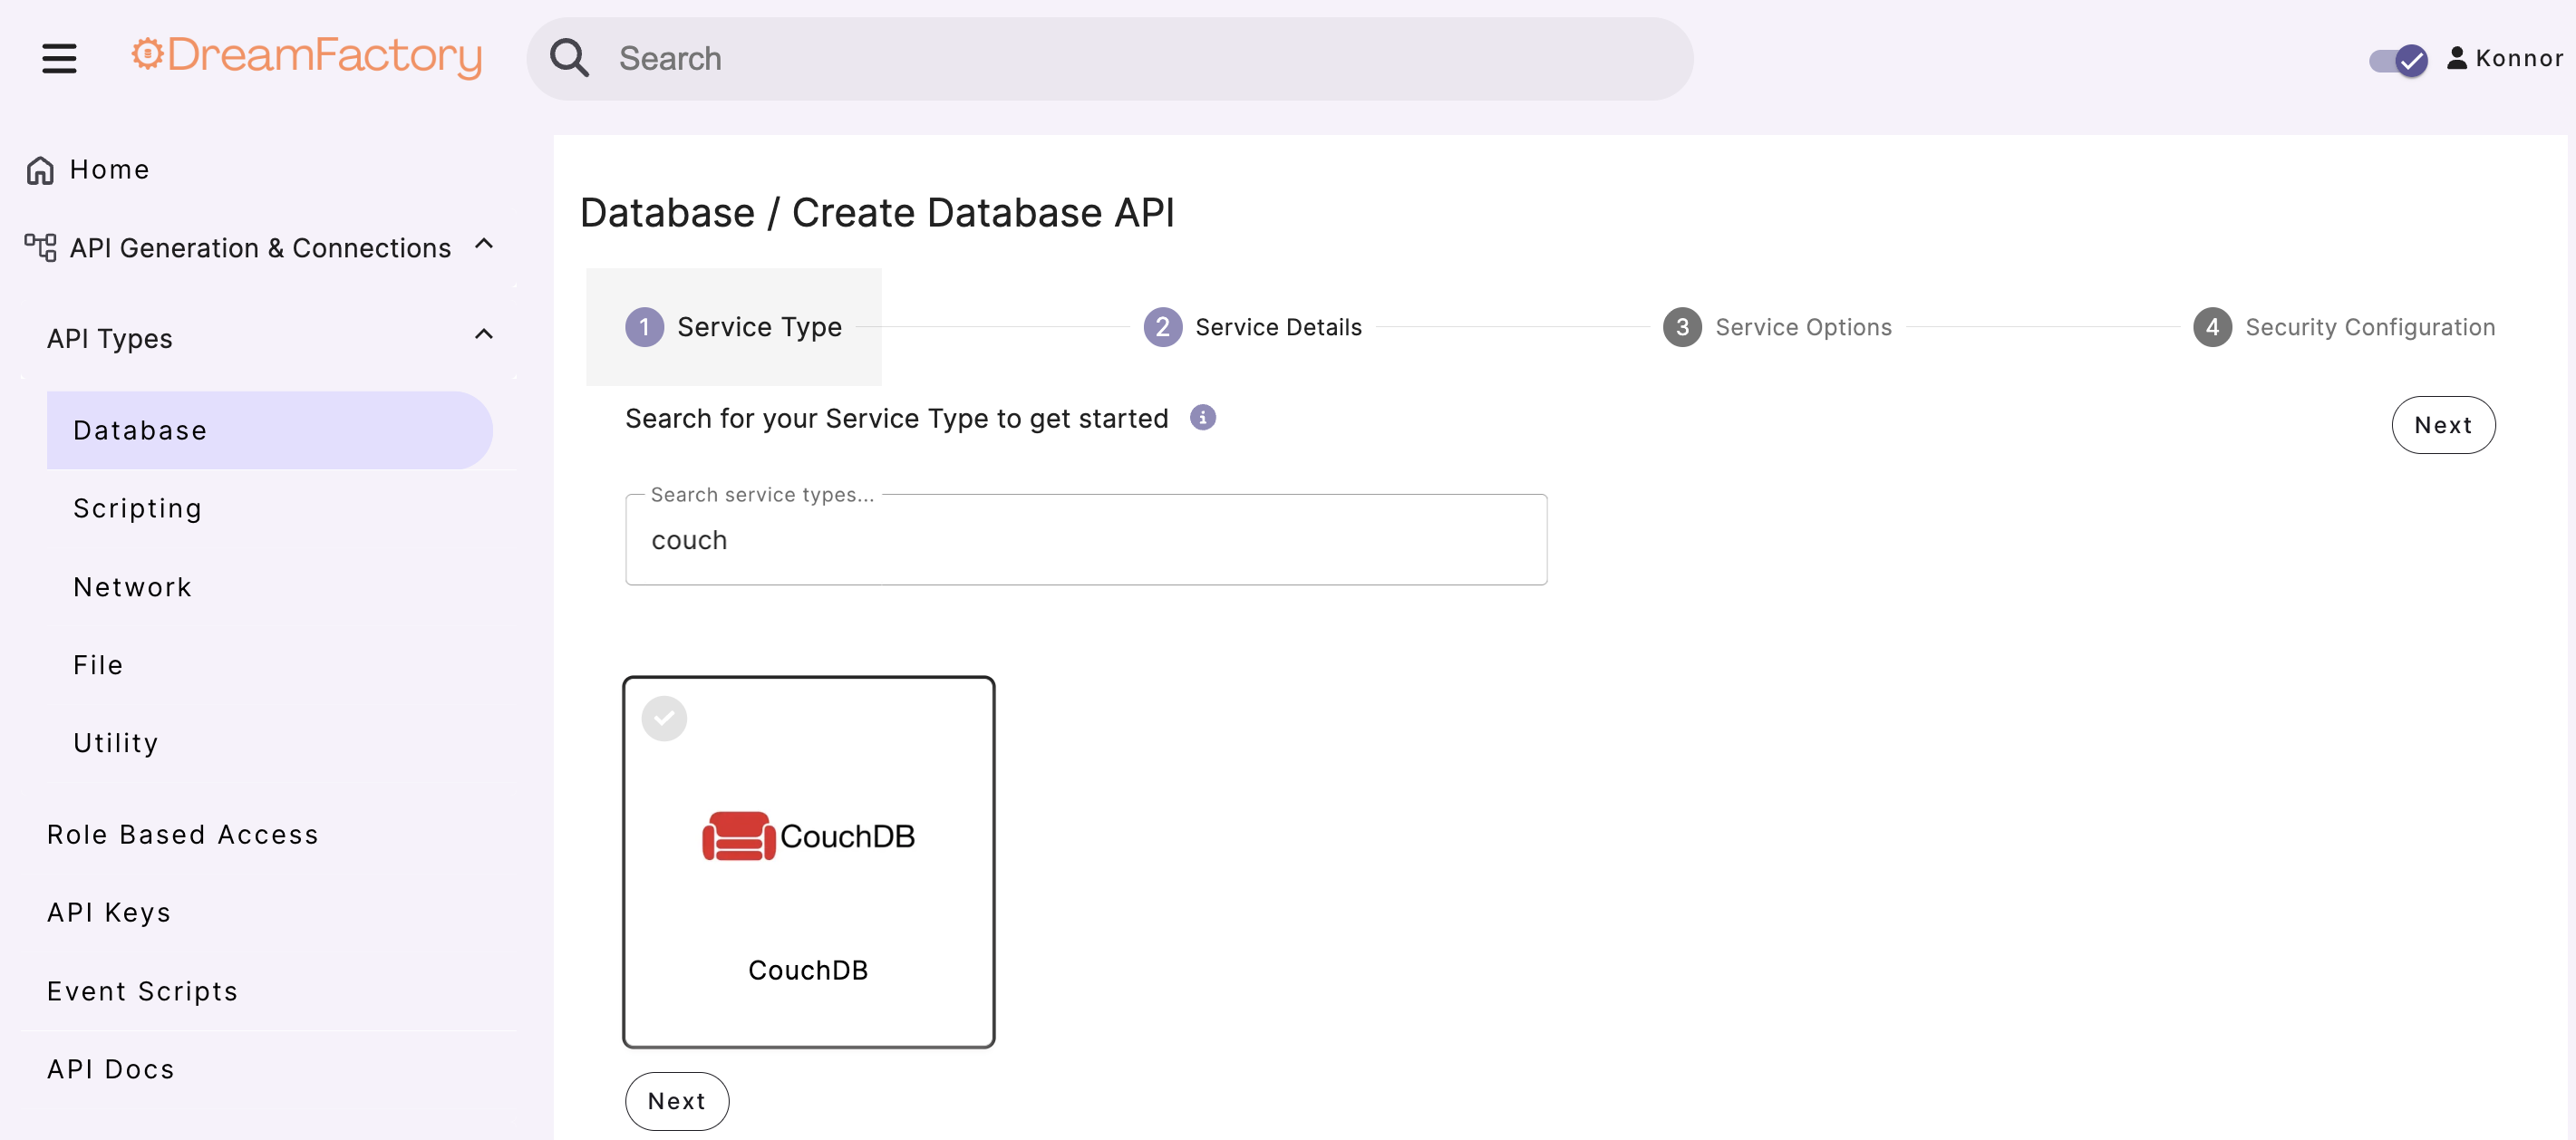Click the CouchDB sofa logo
This screenshot has width=2576, height=1140.
click(738, 836)
